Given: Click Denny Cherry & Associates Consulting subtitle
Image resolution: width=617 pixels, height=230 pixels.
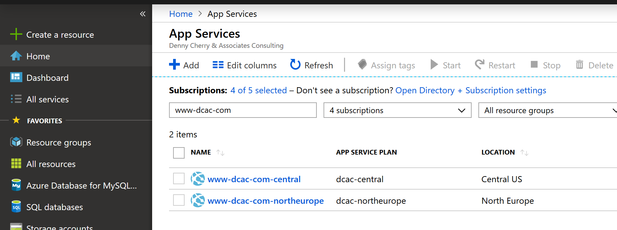Looking at the screenshot, I should tap(226, 45).
